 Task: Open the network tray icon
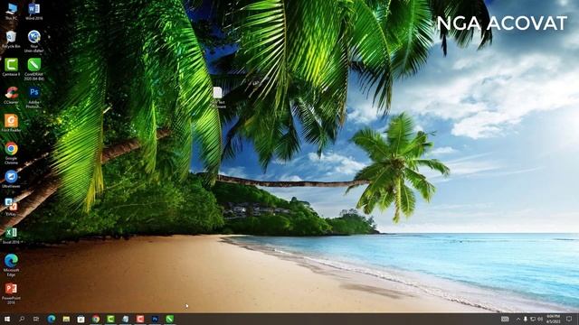click(x=533, y=319)
